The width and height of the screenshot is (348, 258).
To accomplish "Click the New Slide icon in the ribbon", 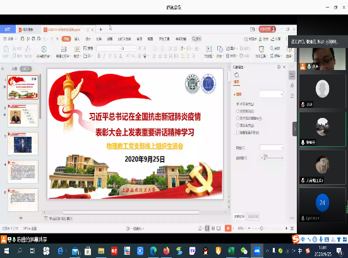I will 64,49.
